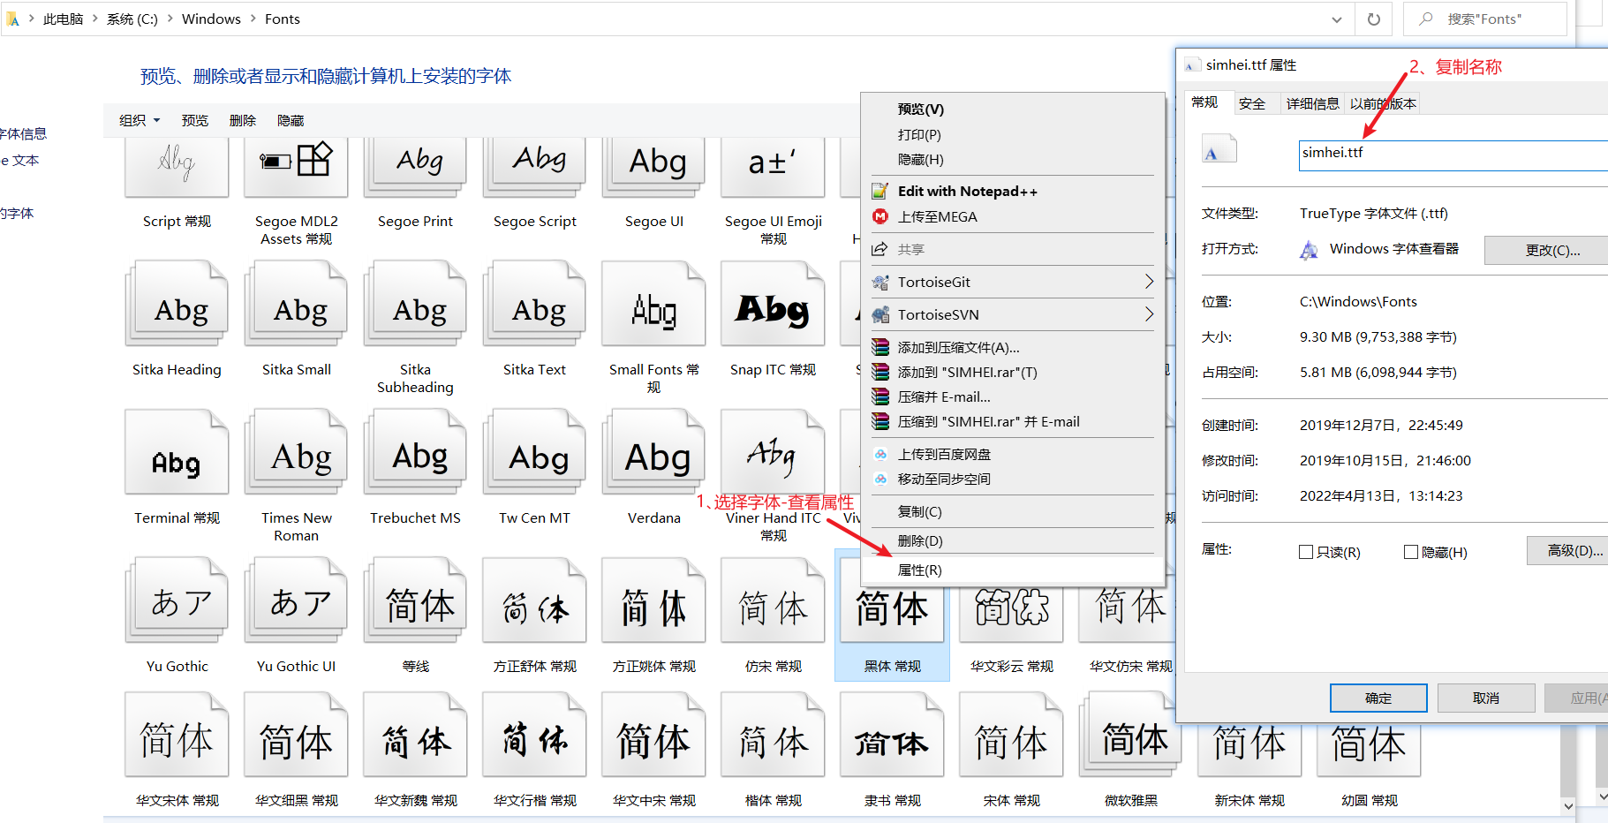
Task: Expand the 系统 (C:) breadcrumb chevron
Action: tap(170, 19)
